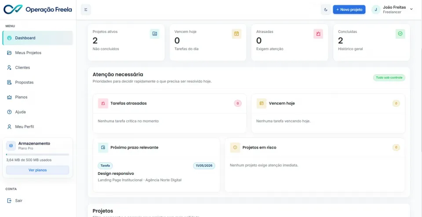
Task: Open the Projetos ativos stat card
Action: [126, 43]
